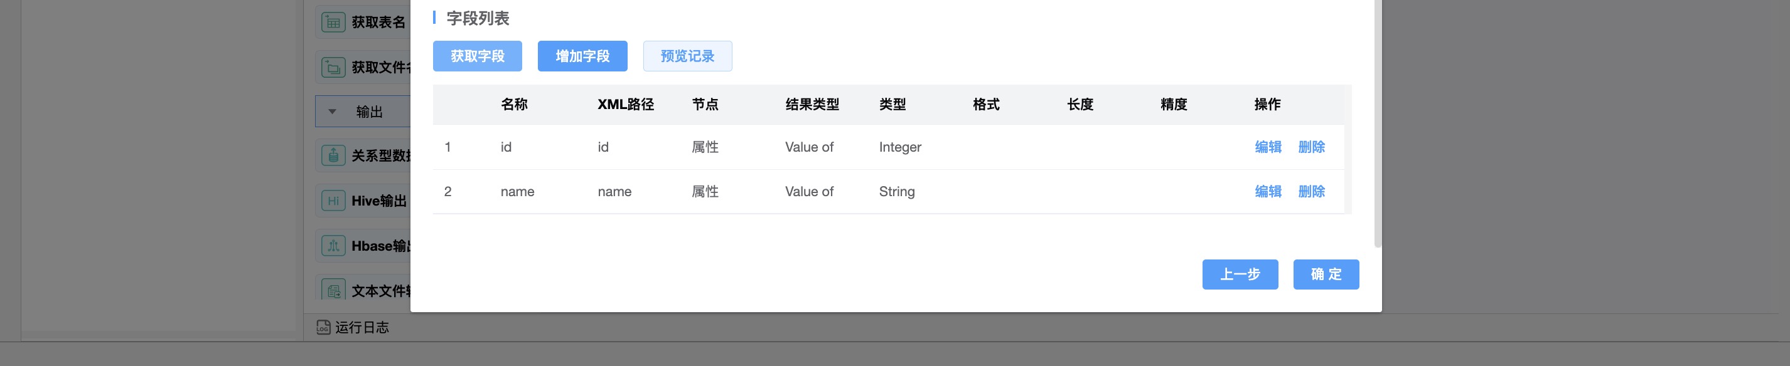Click the 获取表名 table icon
The image size is (1790, 366).
[x=333, y=22]
